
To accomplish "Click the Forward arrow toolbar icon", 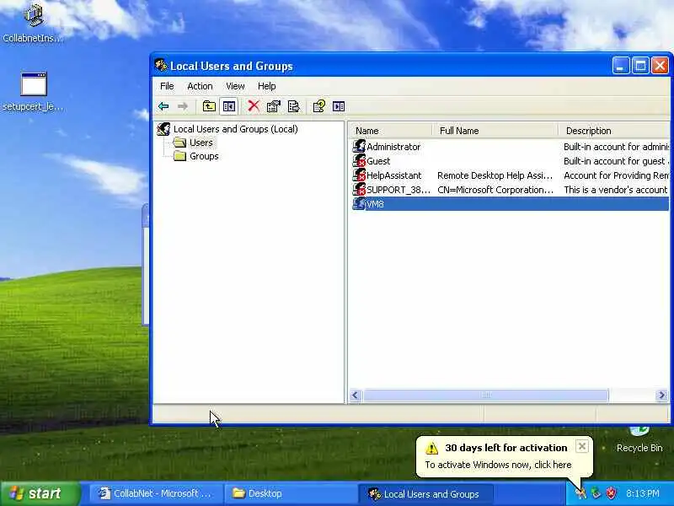I will pos(183,106).
